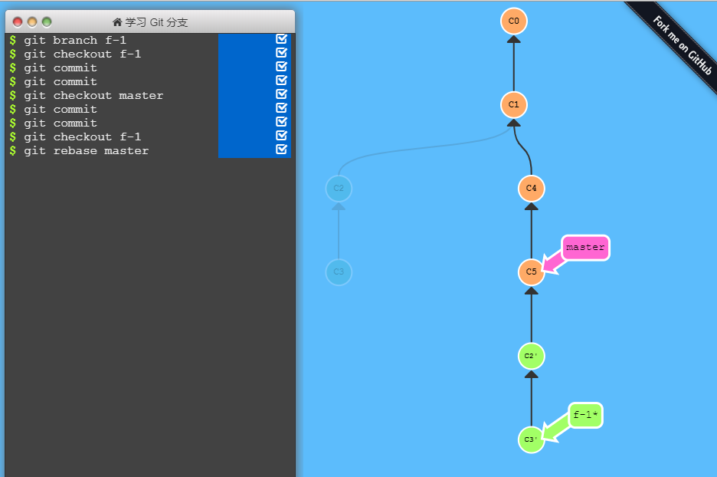Viewport: 717px width, 477px height.
Task: Select commit node C5
Action: pos(531,272)
